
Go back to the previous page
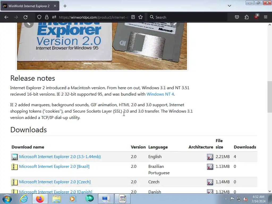(6, 17)
